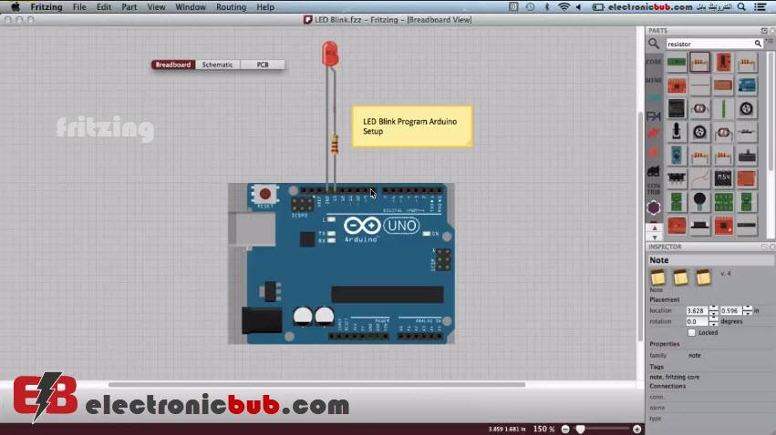Viewport: 776px width, 435px height.
Task: Select the vertical green strip part
Action: point(723,108)
